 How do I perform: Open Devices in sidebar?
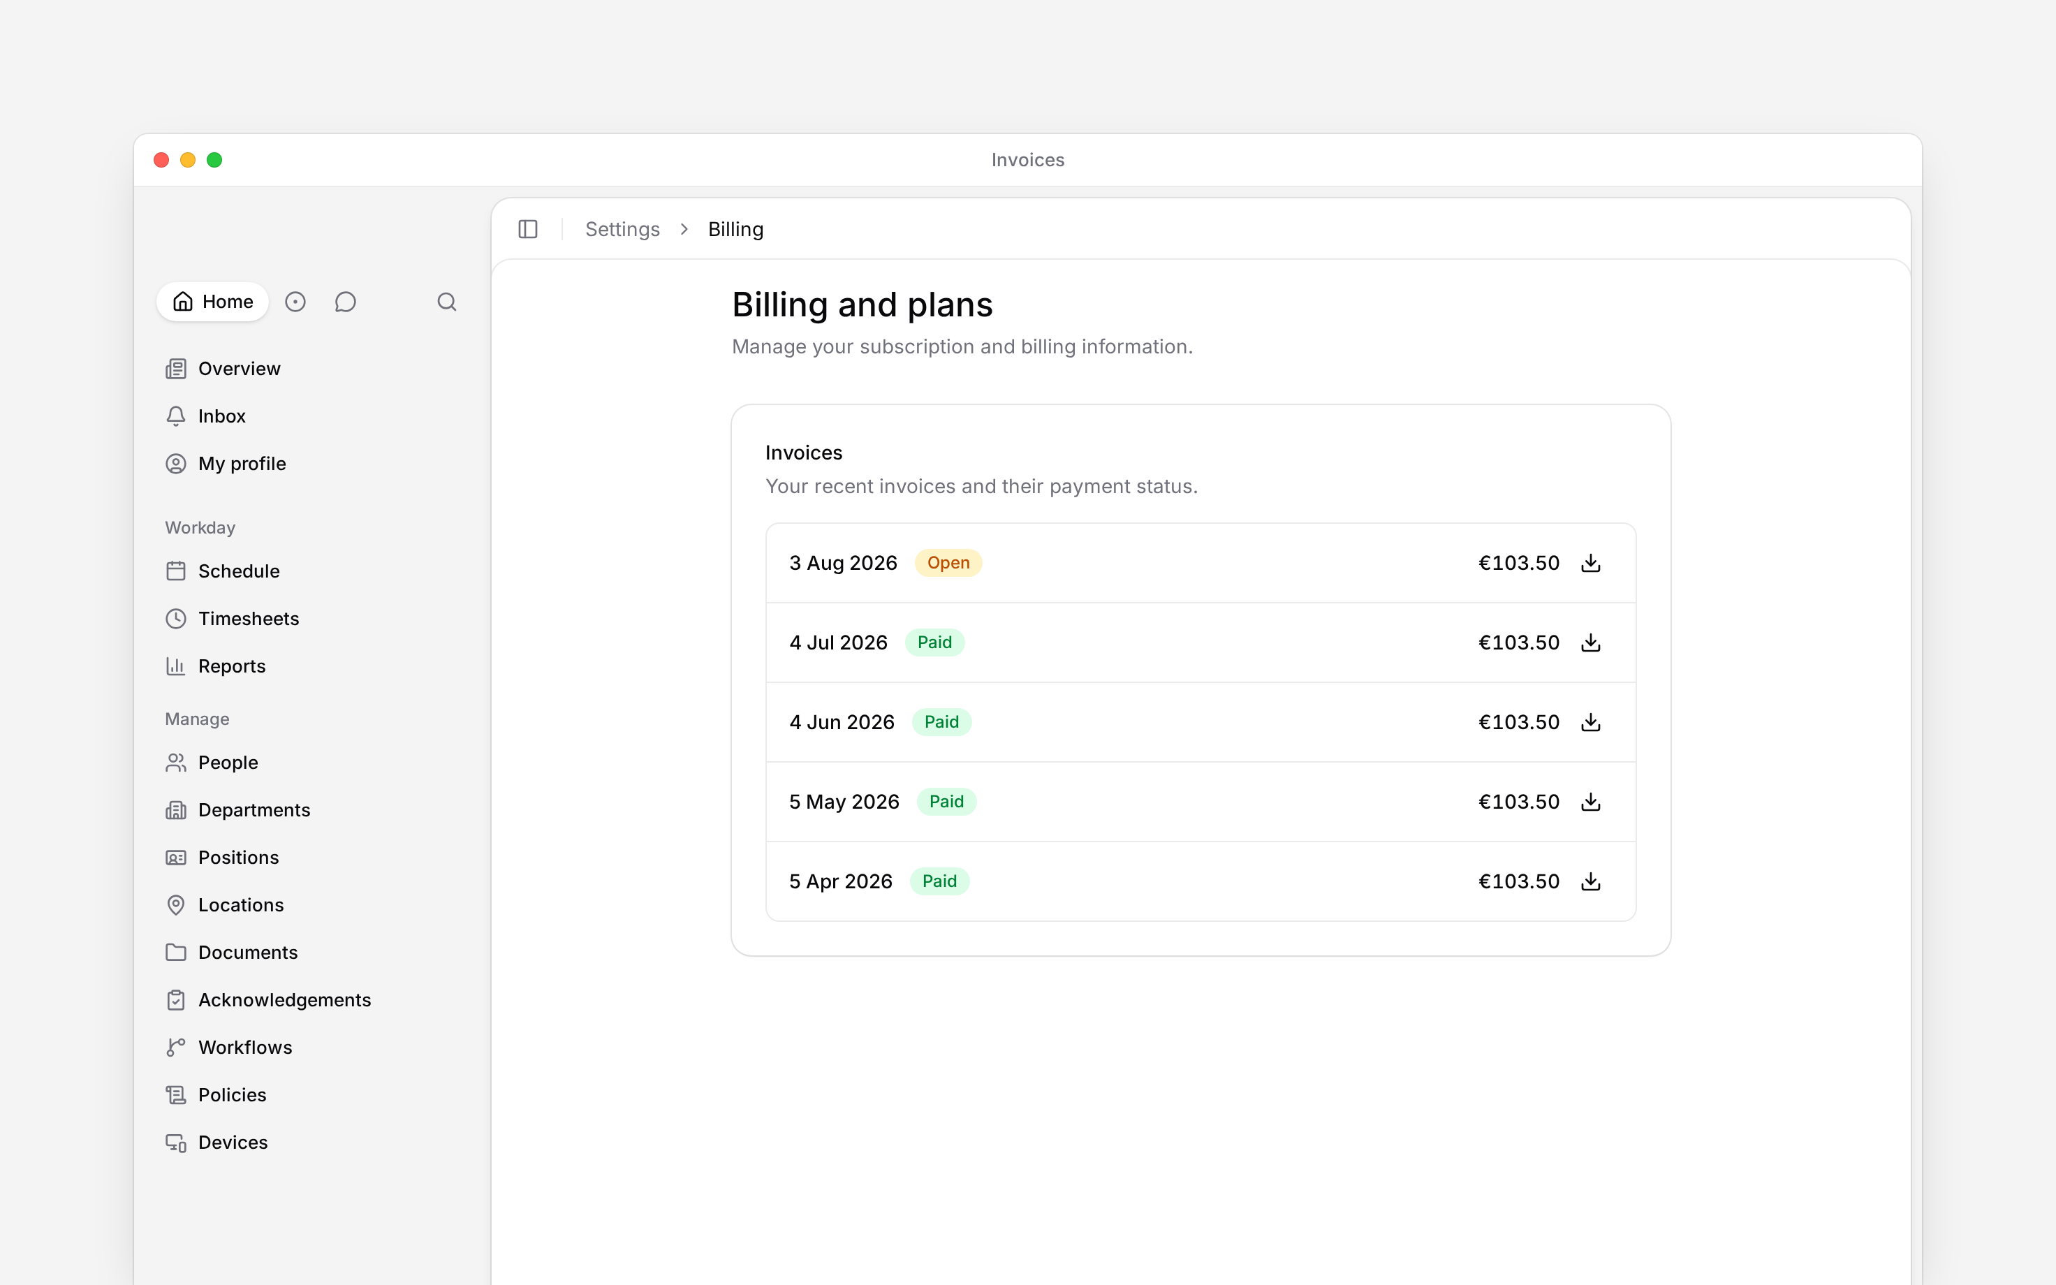[x=313, y=1143]
